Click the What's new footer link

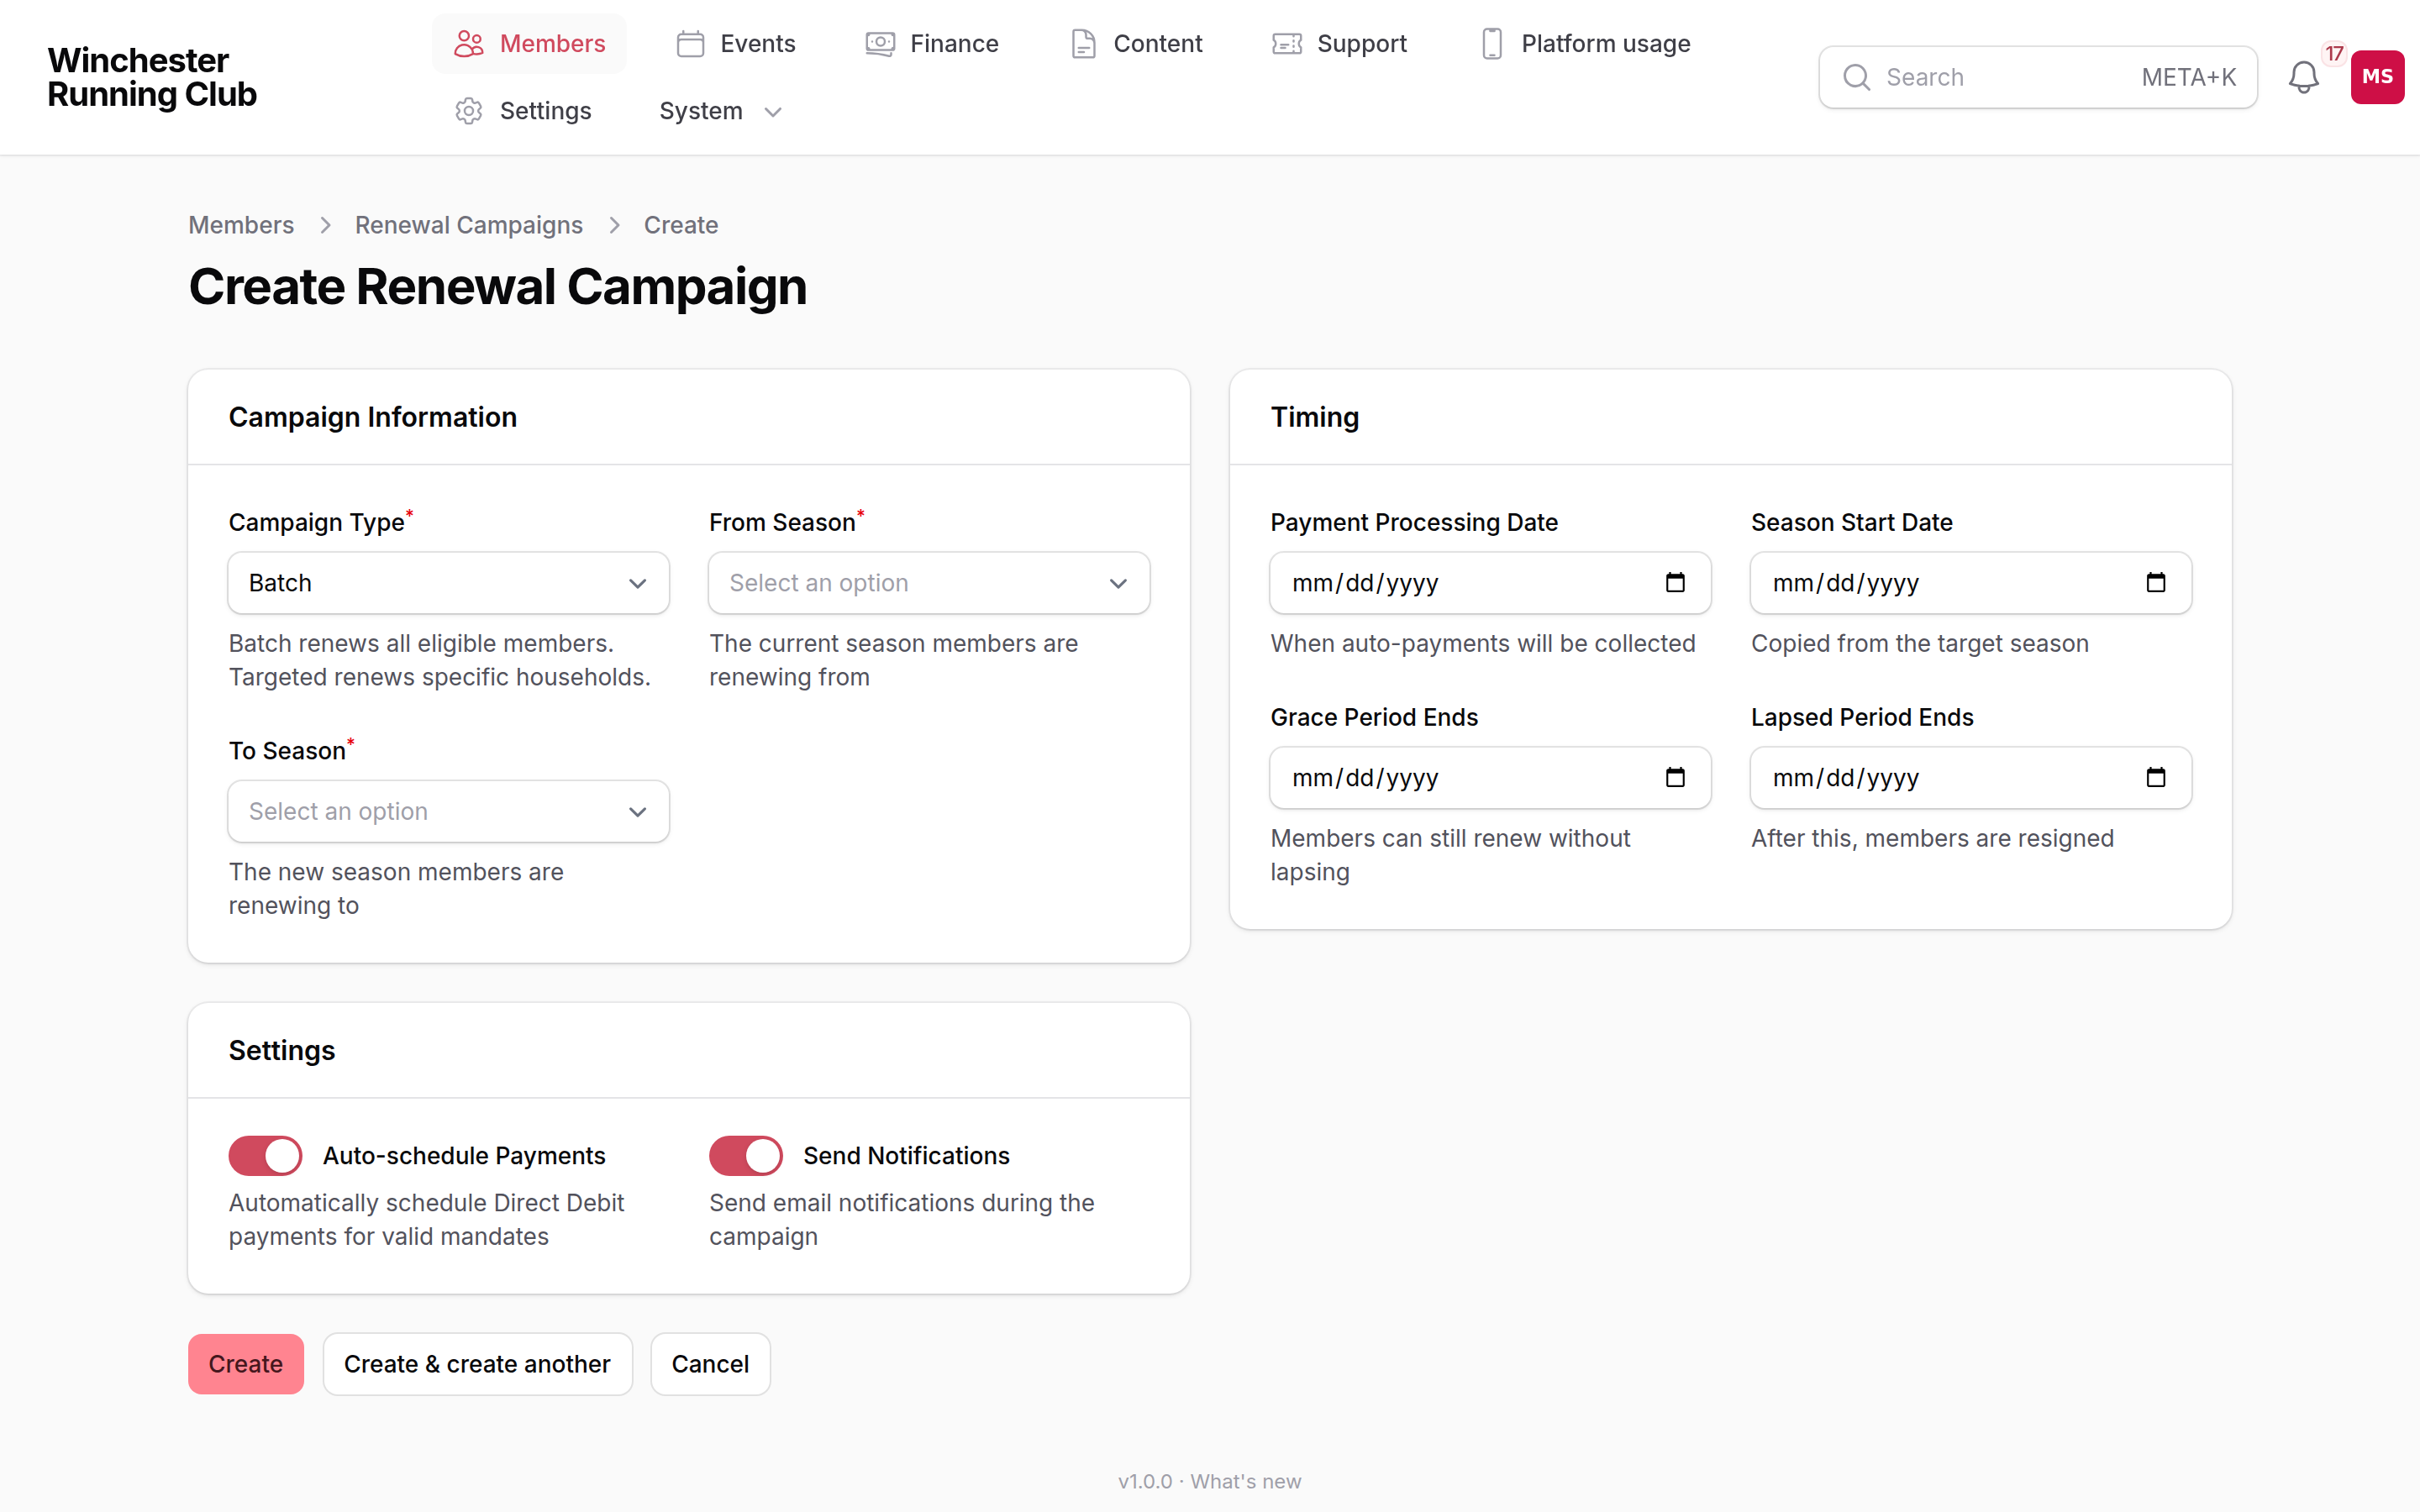[1246, 1481]
